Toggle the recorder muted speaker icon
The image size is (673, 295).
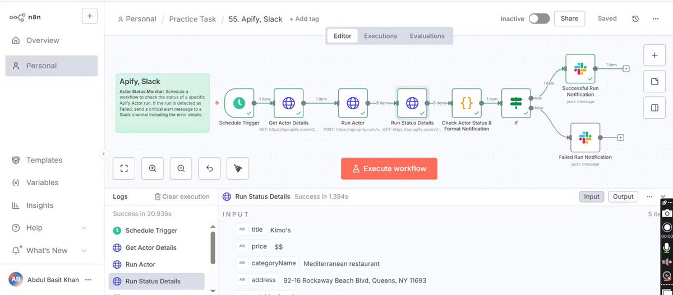(x=667, y=261)
